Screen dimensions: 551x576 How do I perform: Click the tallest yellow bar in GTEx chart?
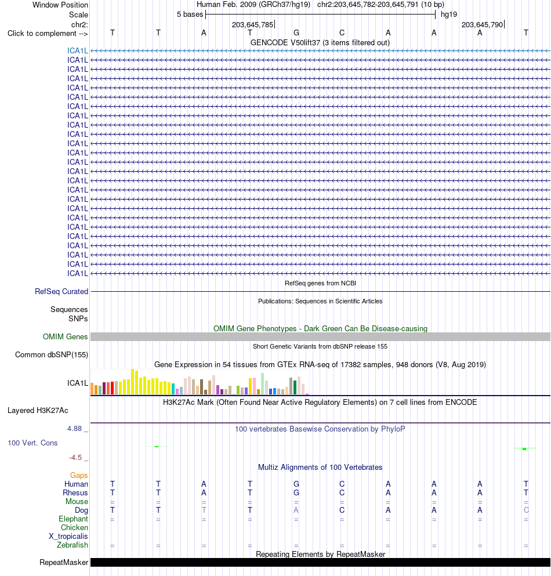[133, 382]
